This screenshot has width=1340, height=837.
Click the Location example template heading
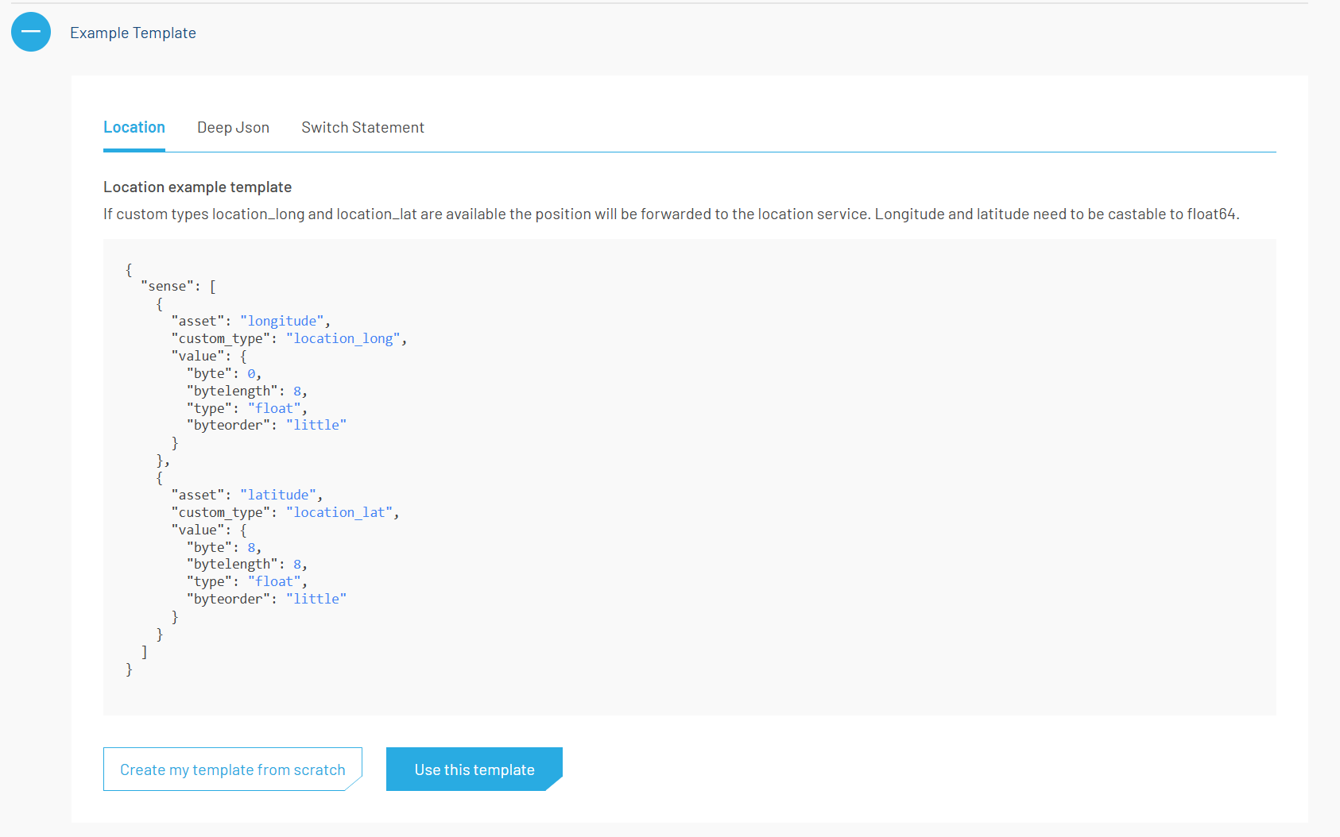click(x=197, y=187)
